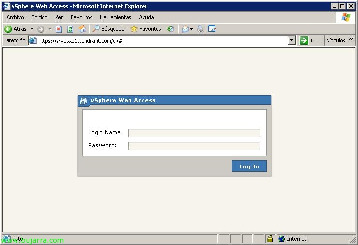This screenshot has height=245, width=358.
Task: Click the History clock icon
Action: coord(171,29)
